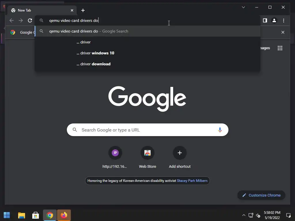Go back with the back arrow
295x221 pixels.
(12, 20)
